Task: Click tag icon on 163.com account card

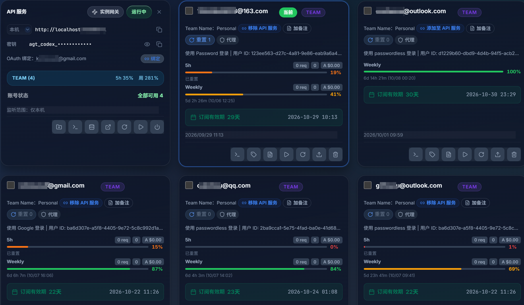Action: coord(254,154)
